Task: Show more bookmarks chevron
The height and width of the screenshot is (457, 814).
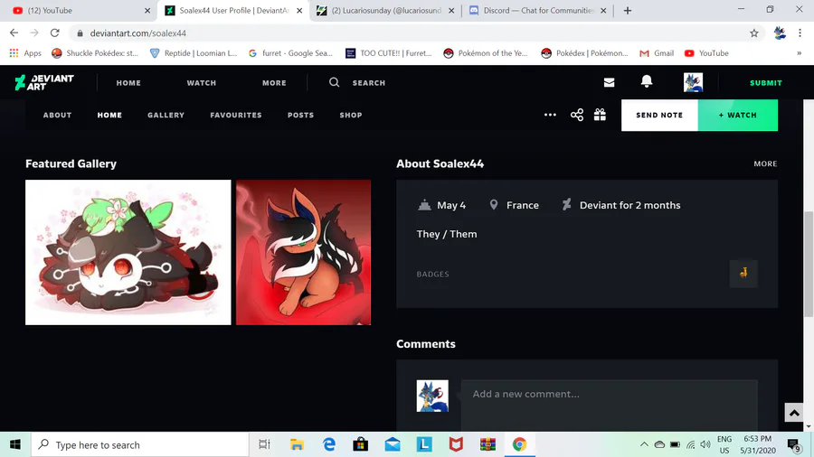Action: (x=799, y=53)
